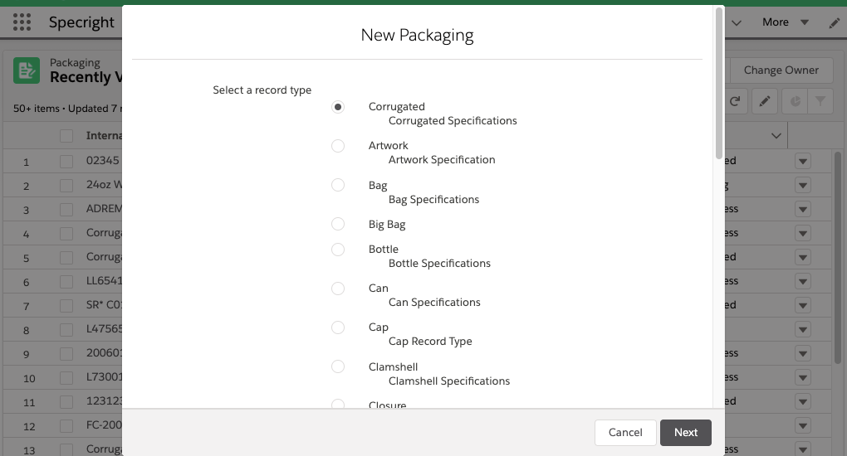The height and width of the screenshot is (456, 847).
Task: Click the inline edit list pencil icon
Action: click(765, 102)
